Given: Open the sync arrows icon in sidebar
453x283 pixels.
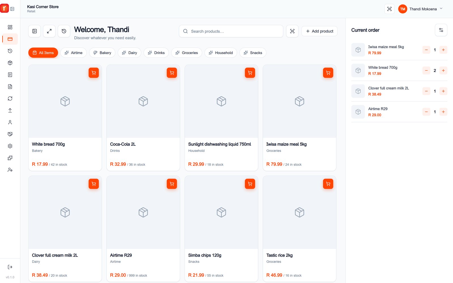Looking at the screenshot, I should [10, 98].
